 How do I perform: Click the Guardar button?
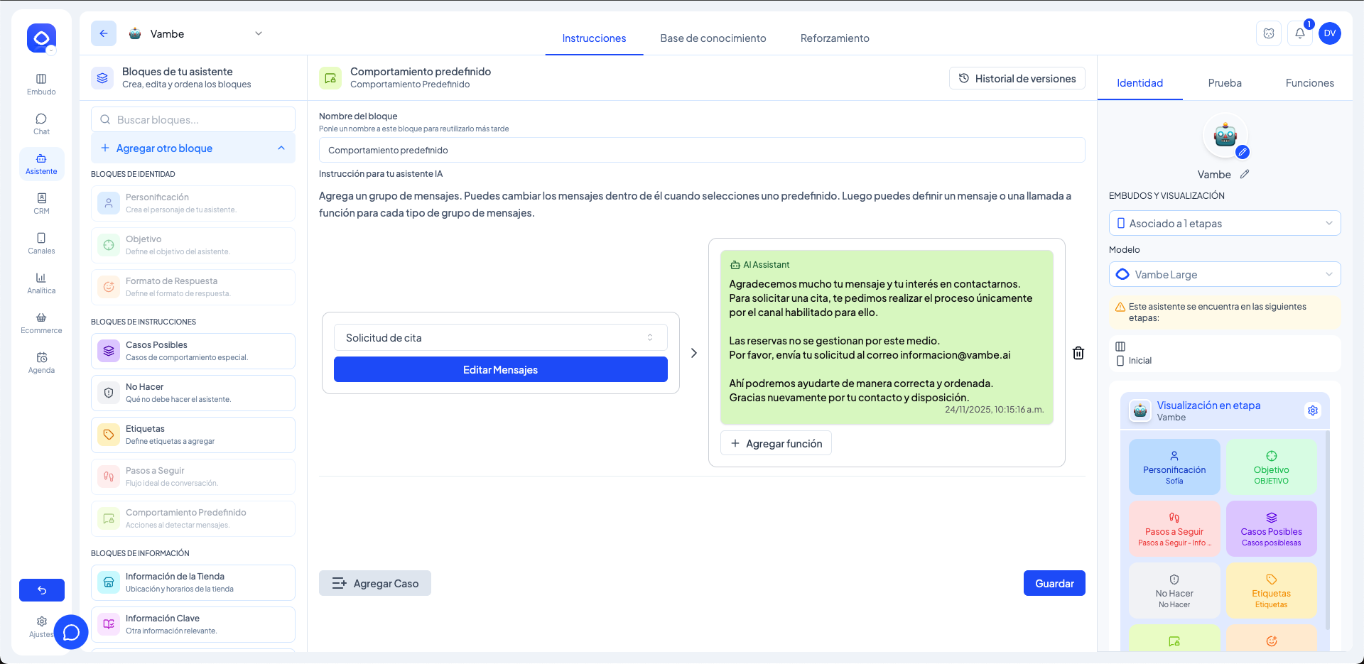[x=1054, y=583]
